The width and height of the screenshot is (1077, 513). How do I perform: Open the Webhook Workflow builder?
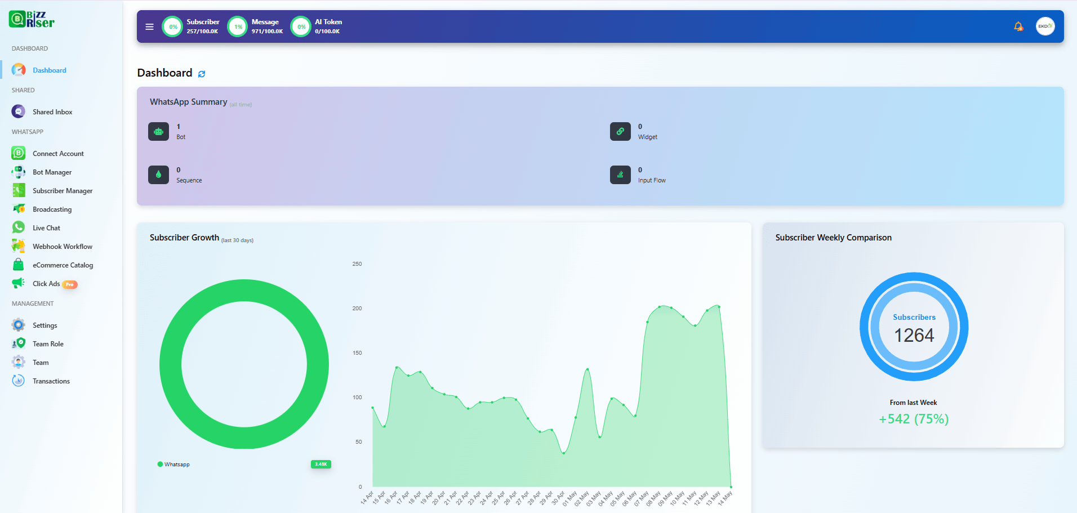(x=62, y=246)
